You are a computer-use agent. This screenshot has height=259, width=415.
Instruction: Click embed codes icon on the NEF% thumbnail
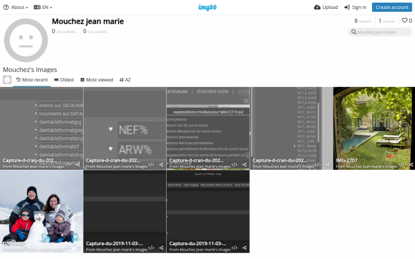pyautogui.click(x=151, y=164)
